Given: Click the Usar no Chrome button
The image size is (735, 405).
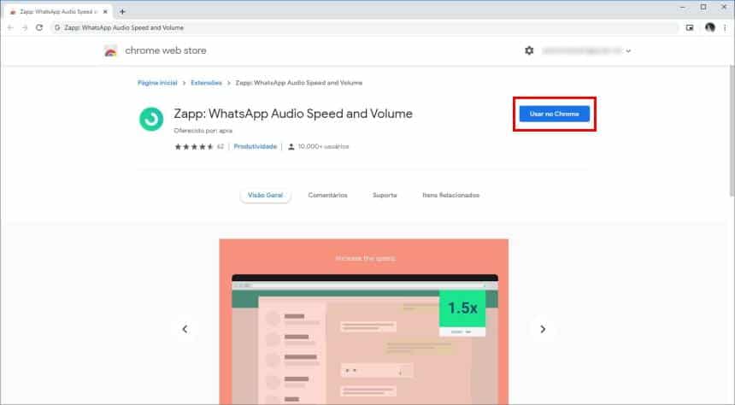Looking at the screenshot, I should (554, 114).
